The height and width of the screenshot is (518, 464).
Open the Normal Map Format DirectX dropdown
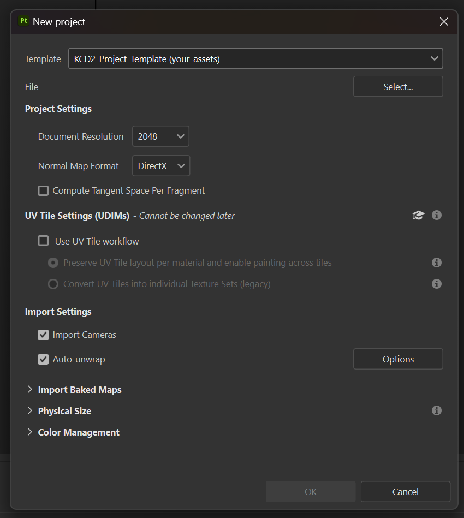click(161, 166)
